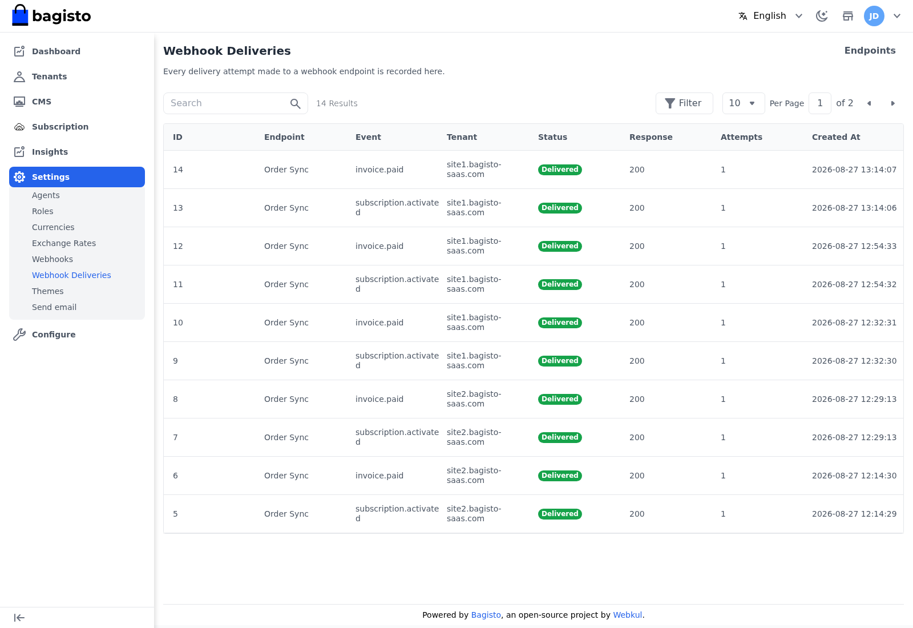Select Webhooks under Settings
Image resolution: width=913 pixels, height=628 pixels.
pyautogui.click(x=52, y=259)
